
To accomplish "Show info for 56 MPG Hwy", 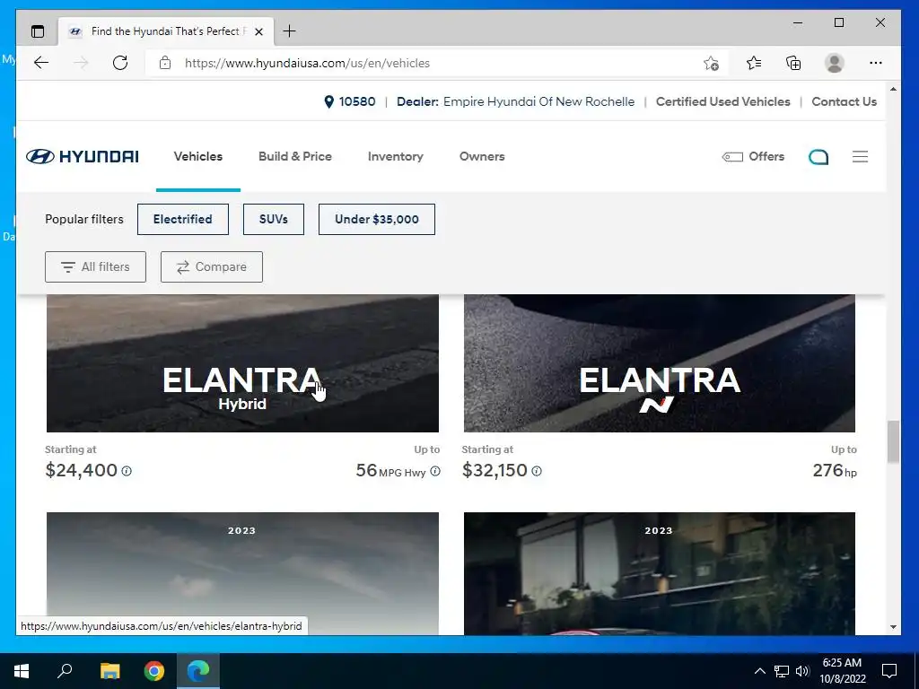I will (435, 470).
